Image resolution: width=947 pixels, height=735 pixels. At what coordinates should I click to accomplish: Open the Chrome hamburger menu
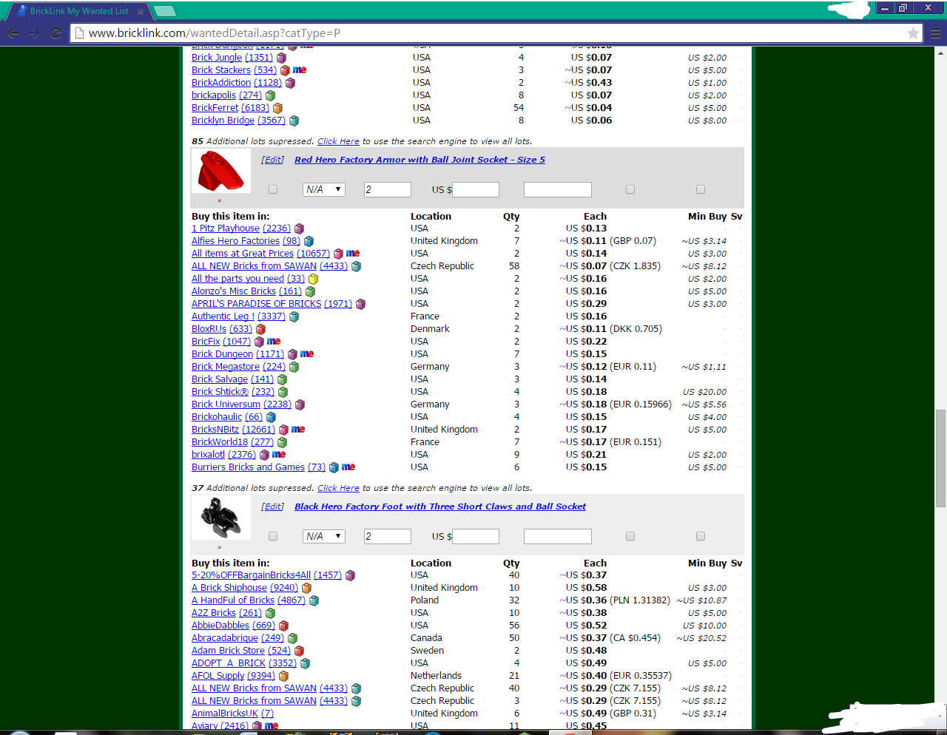click(935, 33)
